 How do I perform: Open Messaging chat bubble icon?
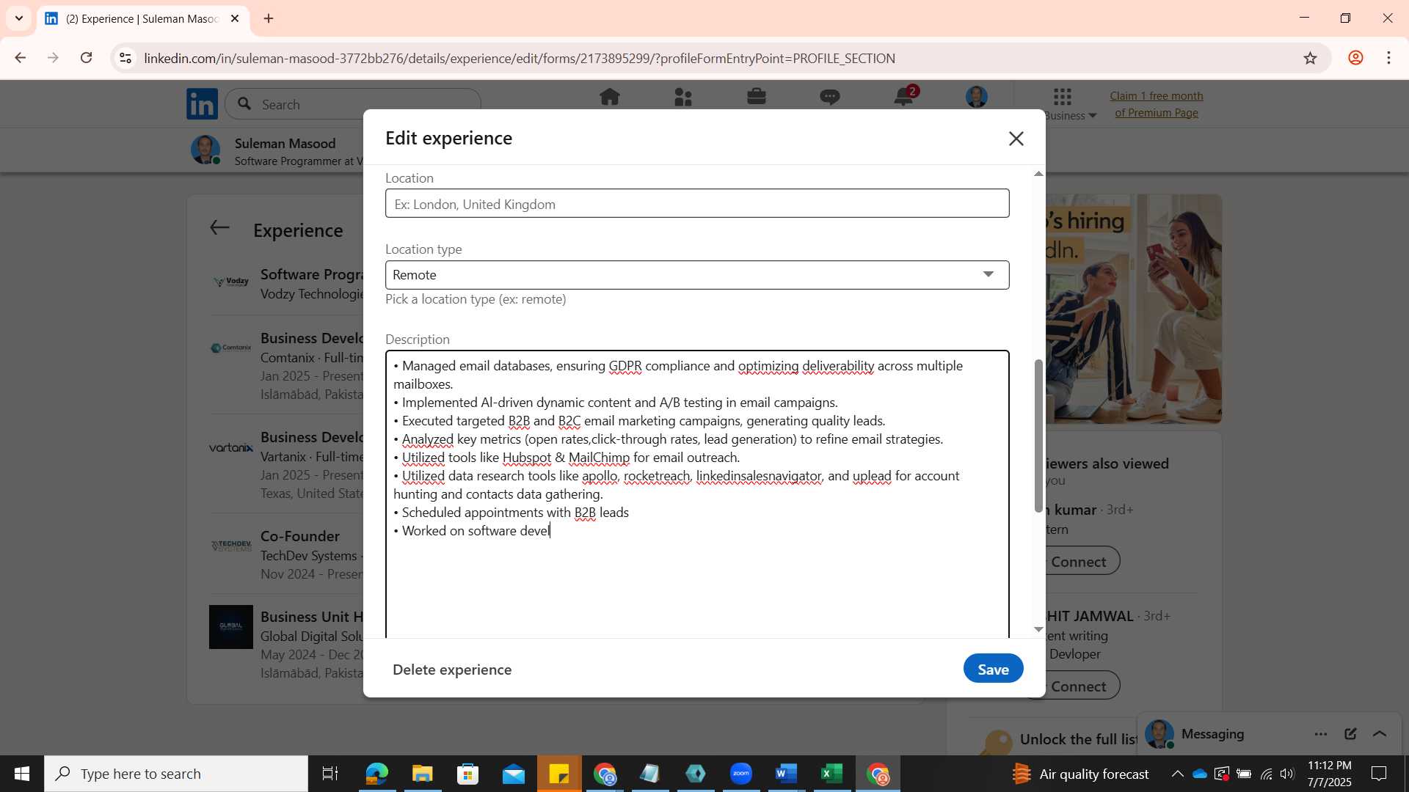tap(830, 97)
